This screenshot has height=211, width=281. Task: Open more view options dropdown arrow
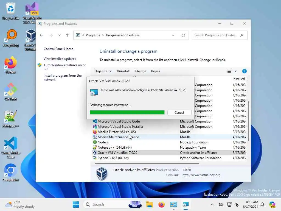coord(235,71)
